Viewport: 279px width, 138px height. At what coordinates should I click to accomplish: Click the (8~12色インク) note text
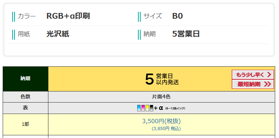pos(175,108)
